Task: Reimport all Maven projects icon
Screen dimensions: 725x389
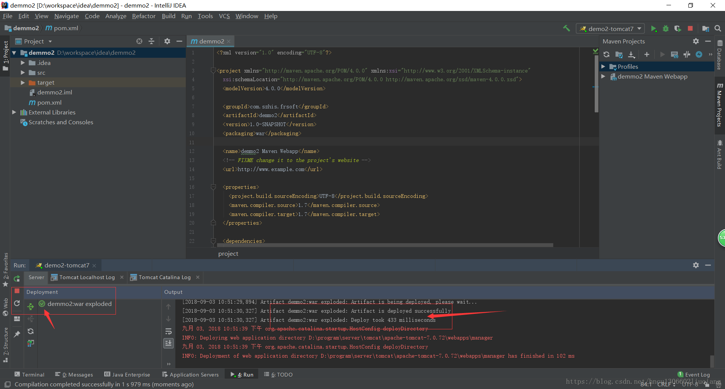Action: point(606,54)
